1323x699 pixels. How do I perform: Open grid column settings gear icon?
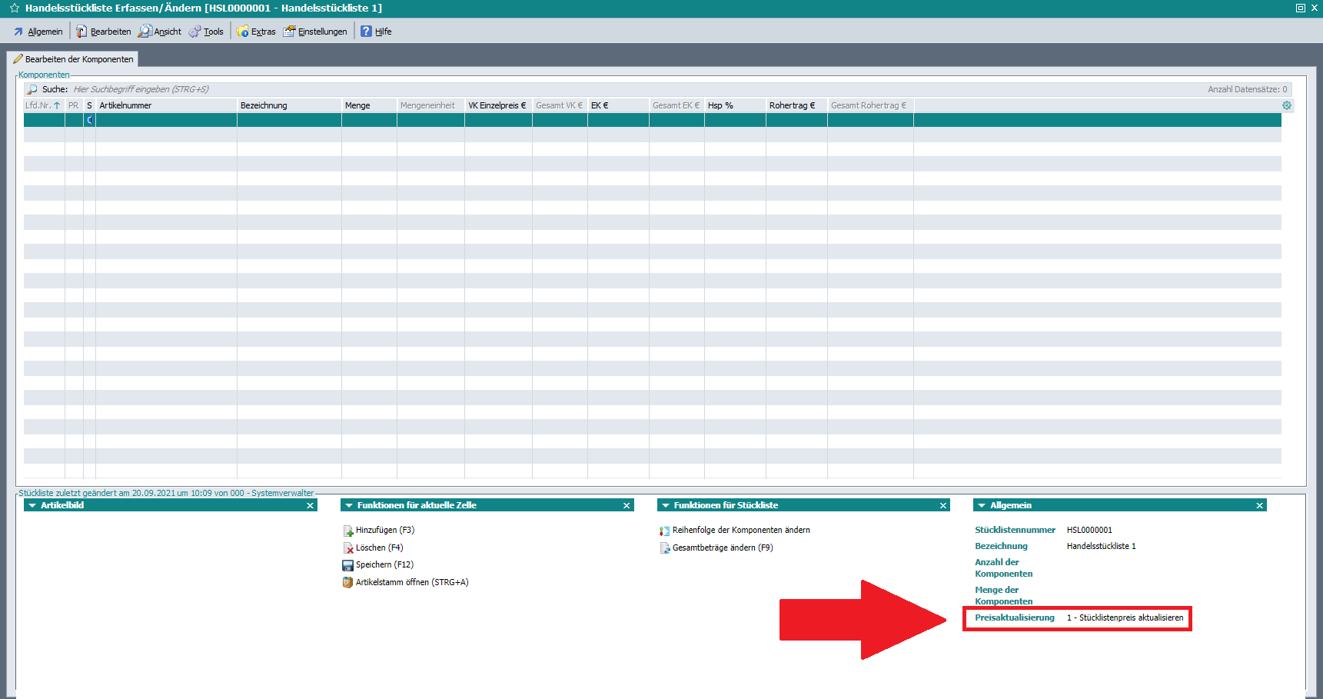tap(1287, 105)
